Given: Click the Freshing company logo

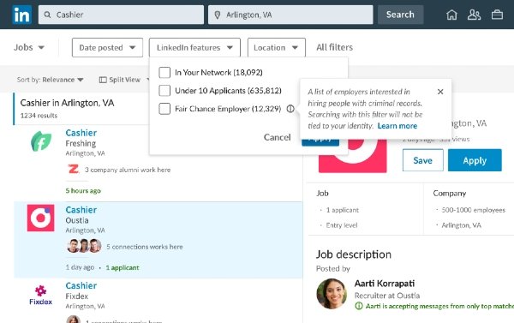Looking at the screenshot, I should tap(41, 141).
